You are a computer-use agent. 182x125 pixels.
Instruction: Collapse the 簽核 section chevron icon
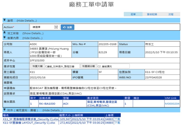coord(4,20)
